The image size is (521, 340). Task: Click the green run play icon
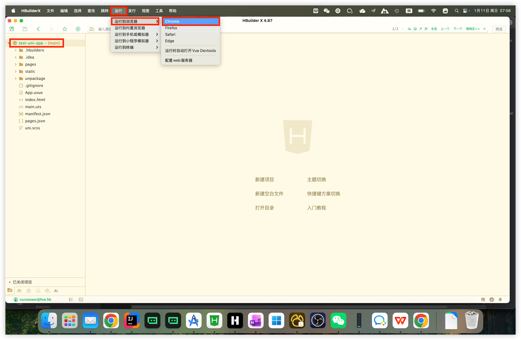78,29
